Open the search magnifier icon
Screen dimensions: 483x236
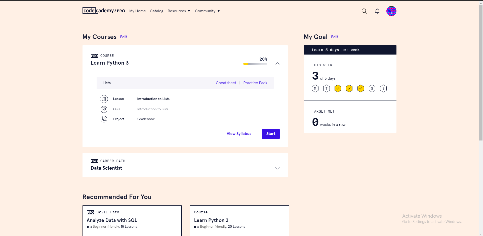coord(364,11)
